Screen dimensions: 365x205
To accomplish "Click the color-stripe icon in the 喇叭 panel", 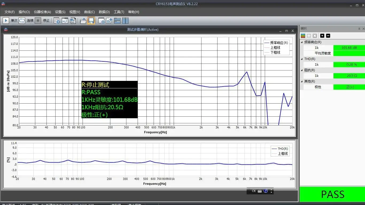I will pos(303,36).
